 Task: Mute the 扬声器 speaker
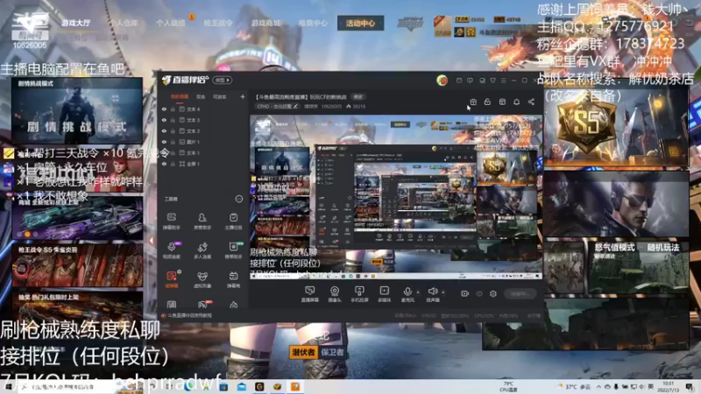coord(432,294)
